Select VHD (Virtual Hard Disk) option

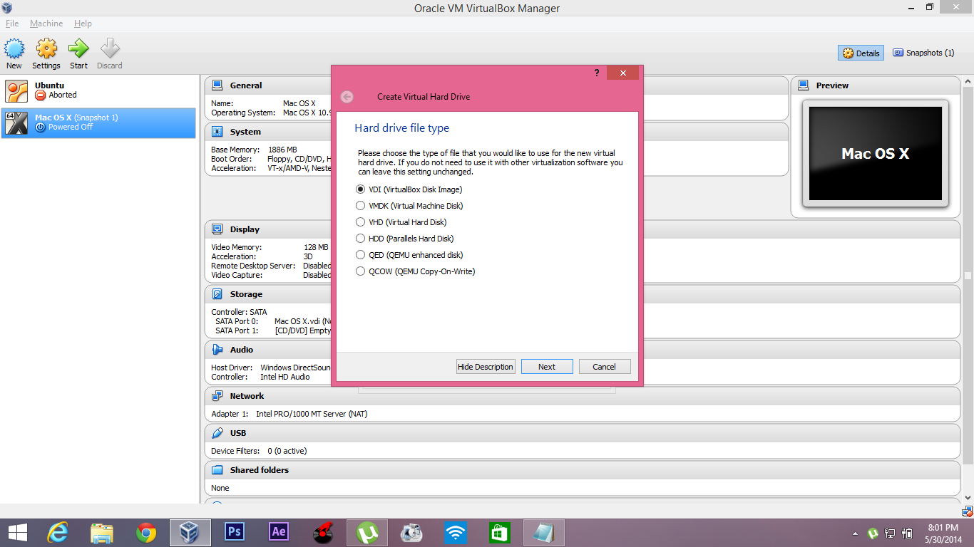[401, 222]
